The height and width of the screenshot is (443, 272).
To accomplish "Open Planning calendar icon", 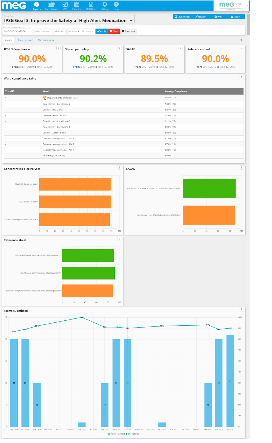I will click(77, 4).
